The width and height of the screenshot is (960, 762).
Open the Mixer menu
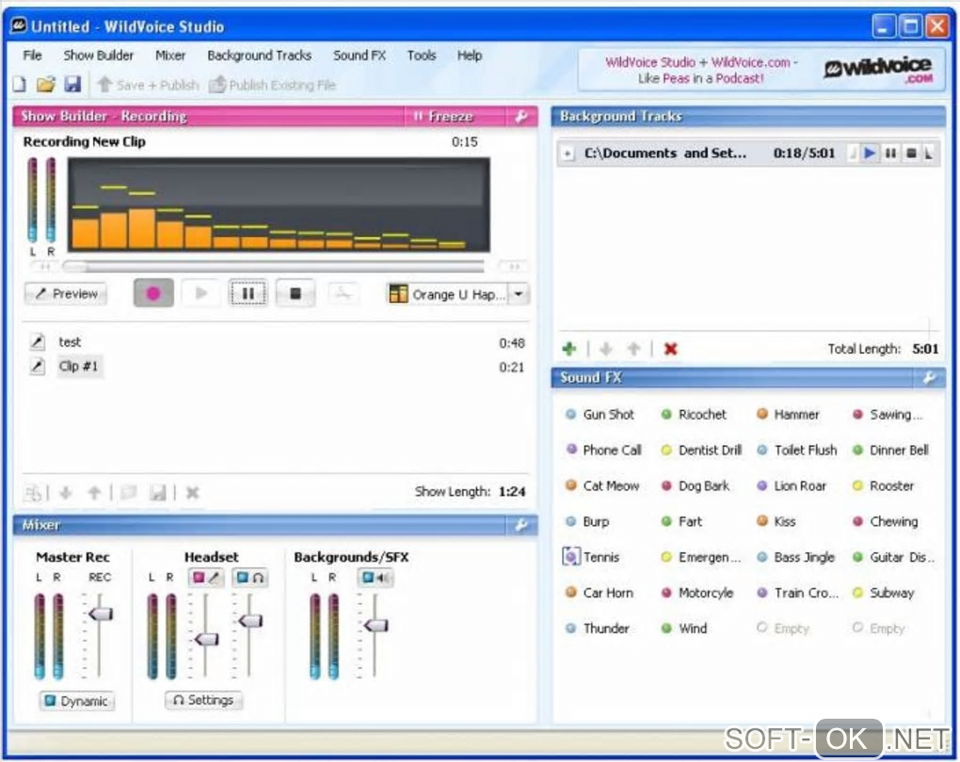tap(170, 56)
